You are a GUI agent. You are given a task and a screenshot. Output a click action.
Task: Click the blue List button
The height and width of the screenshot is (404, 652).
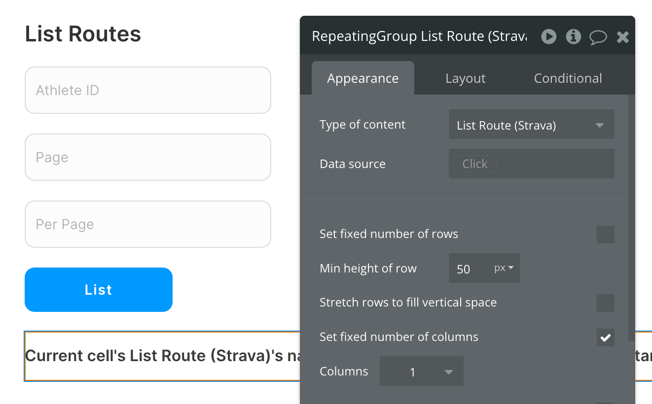[99, 290]
